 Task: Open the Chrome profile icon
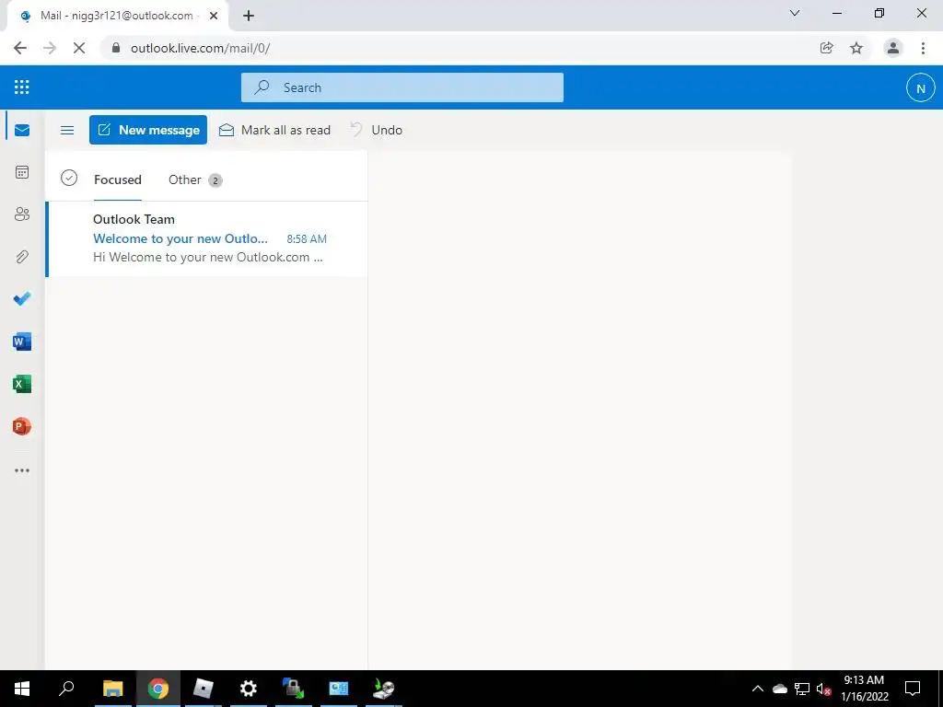pos(893,48)
